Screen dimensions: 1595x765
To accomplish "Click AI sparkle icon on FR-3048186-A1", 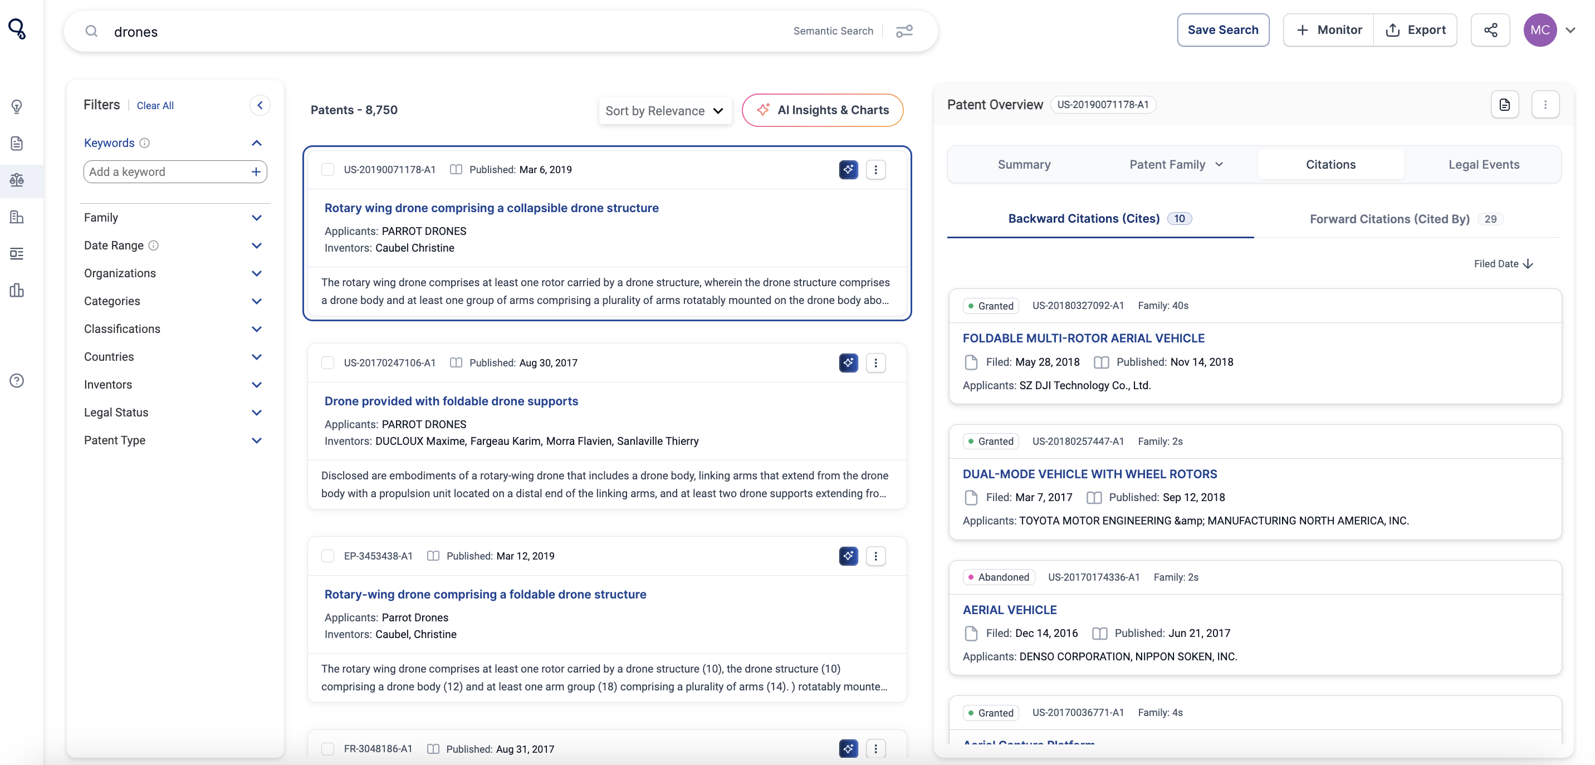I will tap(848, 749).
